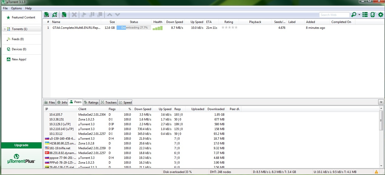This screenshot has height=175, width=385.
Task: Click the µTorrentPlus banner logo
Action: pyautogui.click(x=21, y=159)
